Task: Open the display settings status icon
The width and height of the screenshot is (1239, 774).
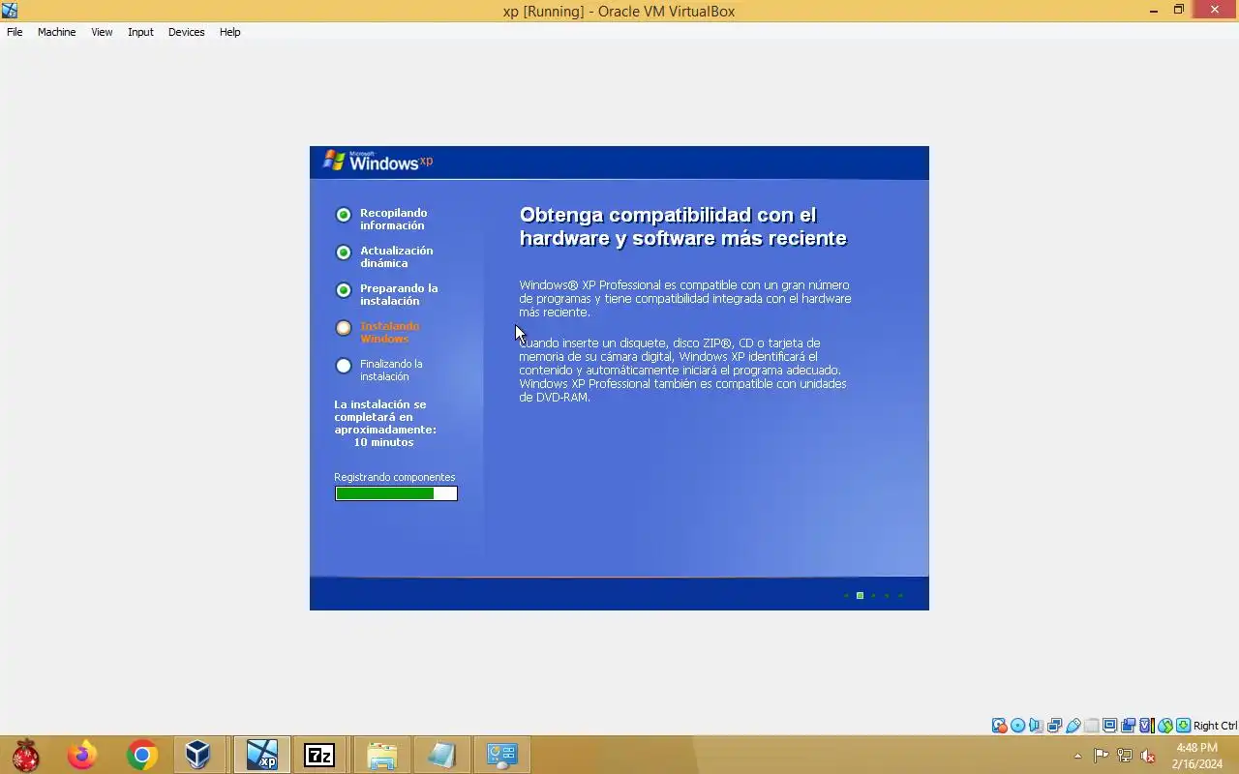Action: tap(1109, 726)
